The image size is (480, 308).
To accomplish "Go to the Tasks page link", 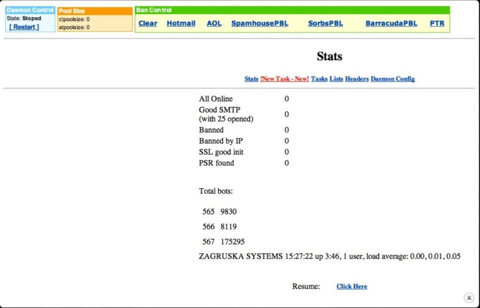I will coord(319,79).
